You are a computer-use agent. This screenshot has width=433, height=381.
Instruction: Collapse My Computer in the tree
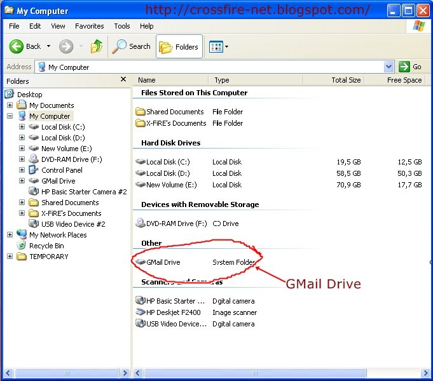click(x=10, y=116)
